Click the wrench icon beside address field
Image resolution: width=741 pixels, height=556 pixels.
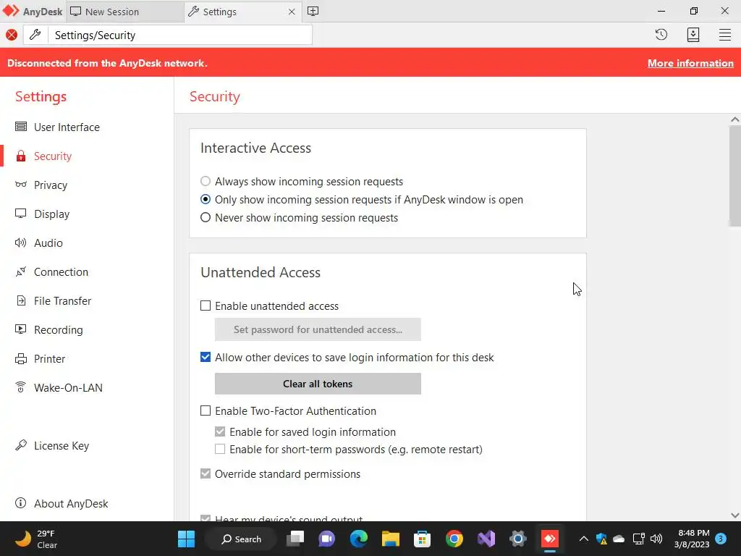[35, 35]
